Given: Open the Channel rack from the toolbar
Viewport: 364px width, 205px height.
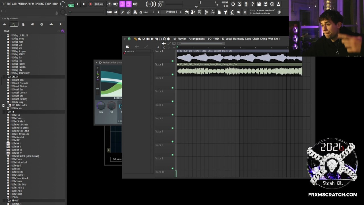Looking at the screenshot, I should 200,12.
